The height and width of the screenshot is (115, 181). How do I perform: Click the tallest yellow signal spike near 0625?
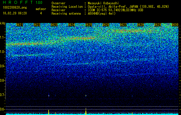(x=86, y=111)
